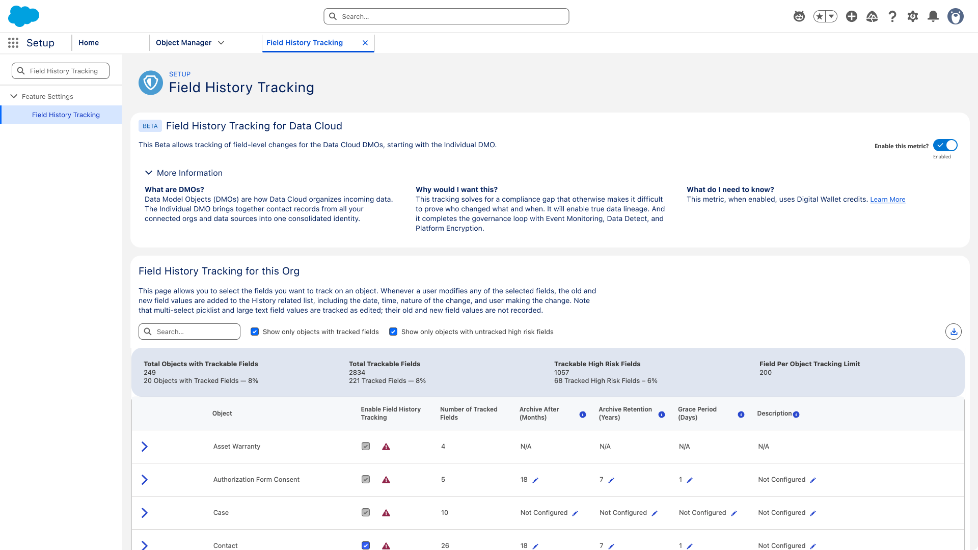Edit Archive After for Contact
This screenshot has width=978, height=550.
point(535,546)
